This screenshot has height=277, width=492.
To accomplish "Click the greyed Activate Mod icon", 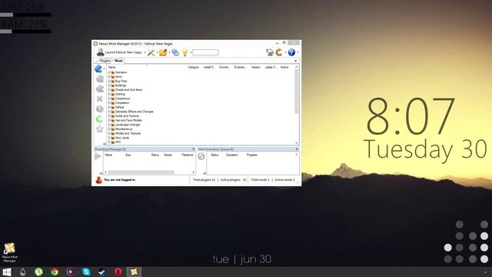I will [99, 78].
